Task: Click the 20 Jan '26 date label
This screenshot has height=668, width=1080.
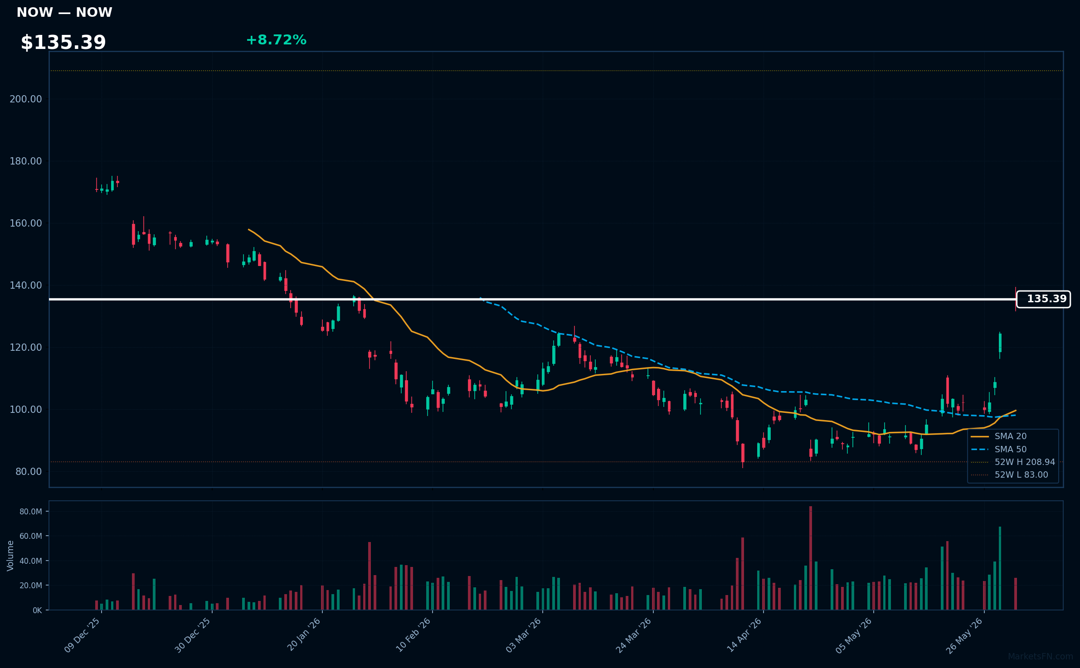Action: (x=304, y=635)
